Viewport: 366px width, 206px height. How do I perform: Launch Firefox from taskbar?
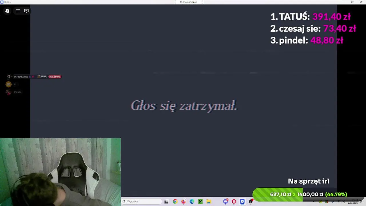(x=183, y=201)
